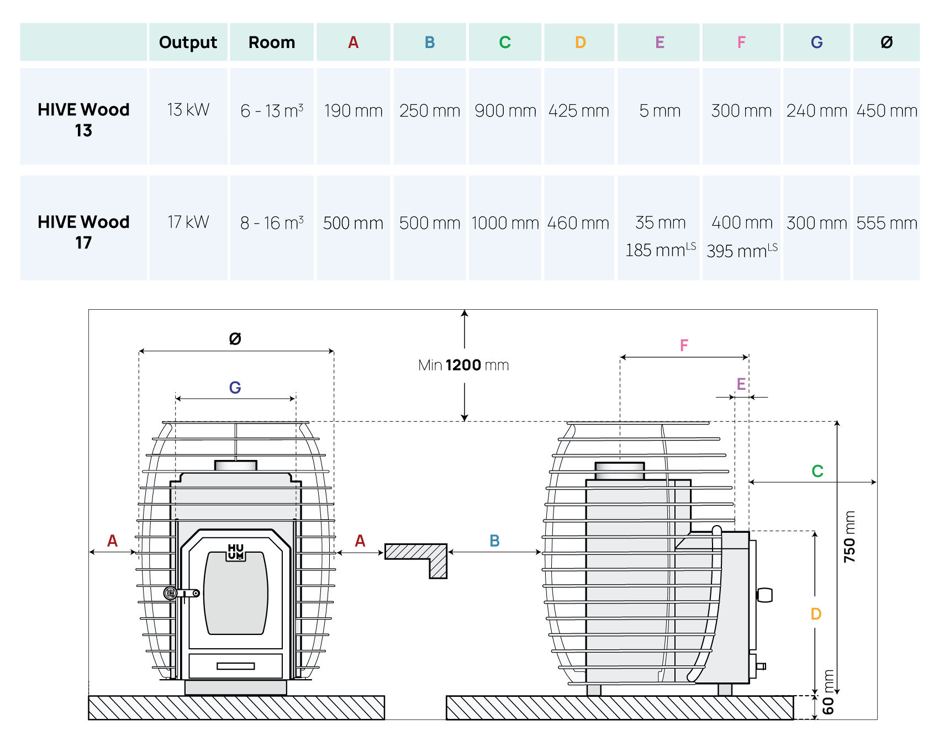This screenshot has height=741, width=939.
Task: Click the Min 1200 mm clearance text
Action: tap(463, 365)
